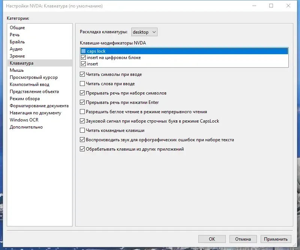
Task: Select the Клавиатура category
Action: (x=40, y=63)
